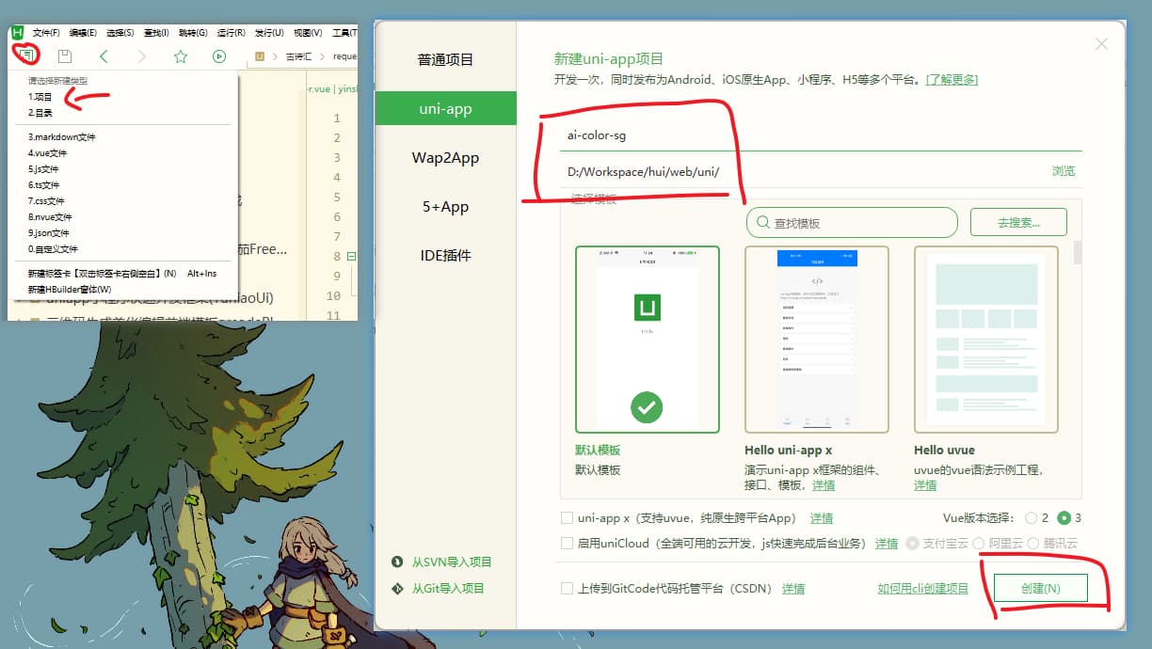The height and width of the screenshot is (649, 1152).
Task: Click the back navigation arrow icon
Action: 104,56
